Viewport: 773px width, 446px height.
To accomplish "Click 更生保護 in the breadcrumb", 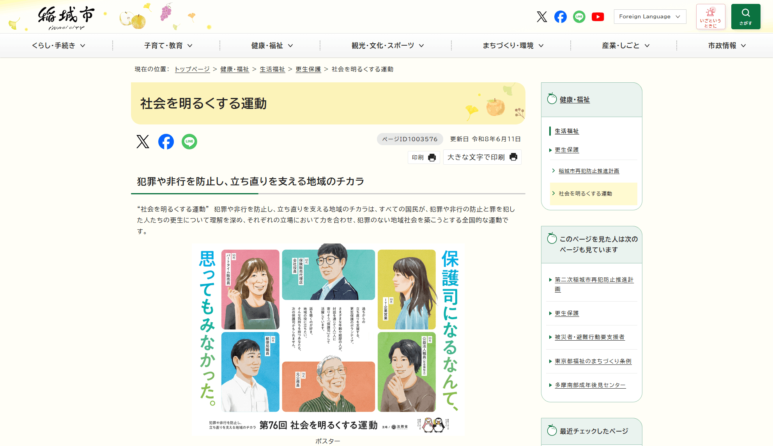I will click(x=308, y=69).
